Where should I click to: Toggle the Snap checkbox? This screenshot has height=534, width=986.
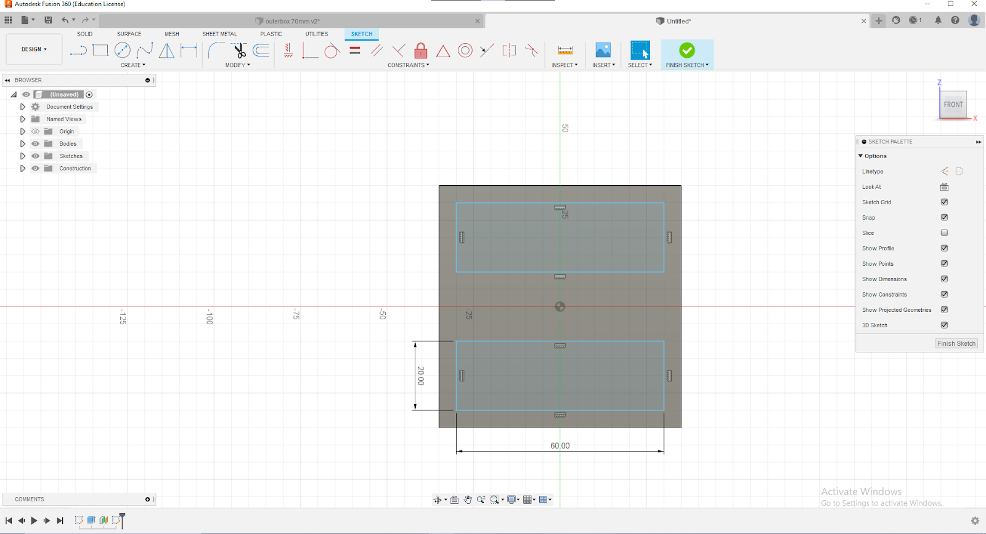pyautogui.click(x=944, y=217)
